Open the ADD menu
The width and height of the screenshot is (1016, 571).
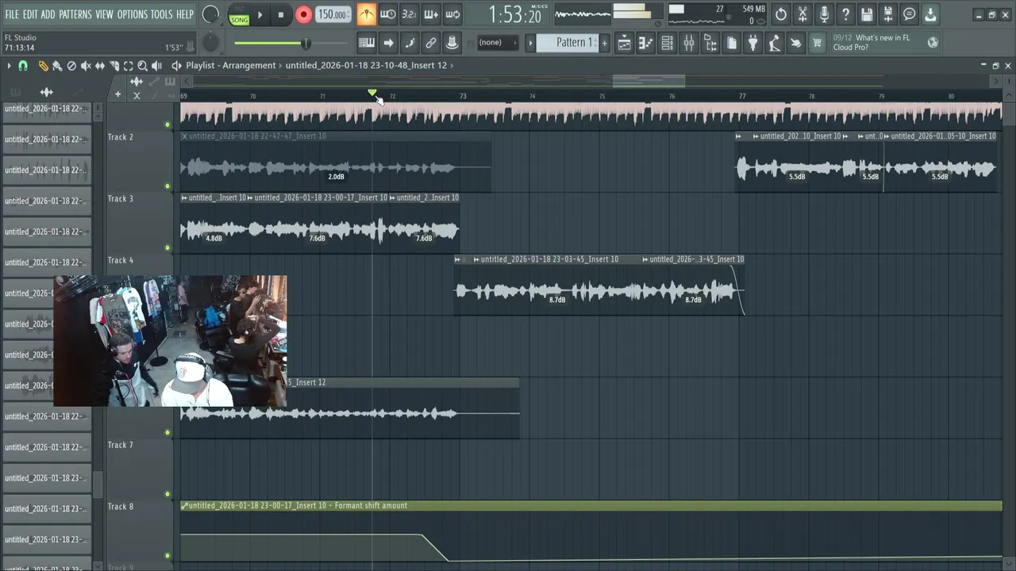tap(48, 14)
